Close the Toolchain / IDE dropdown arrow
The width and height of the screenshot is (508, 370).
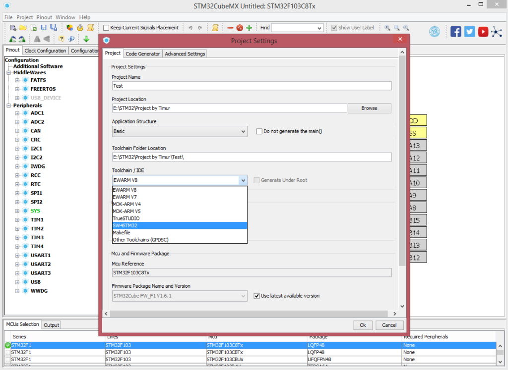pos(243,180)
